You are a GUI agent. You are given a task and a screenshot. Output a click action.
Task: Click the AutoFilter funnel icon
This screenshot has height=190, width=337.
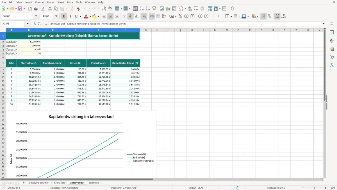point(154,9)
